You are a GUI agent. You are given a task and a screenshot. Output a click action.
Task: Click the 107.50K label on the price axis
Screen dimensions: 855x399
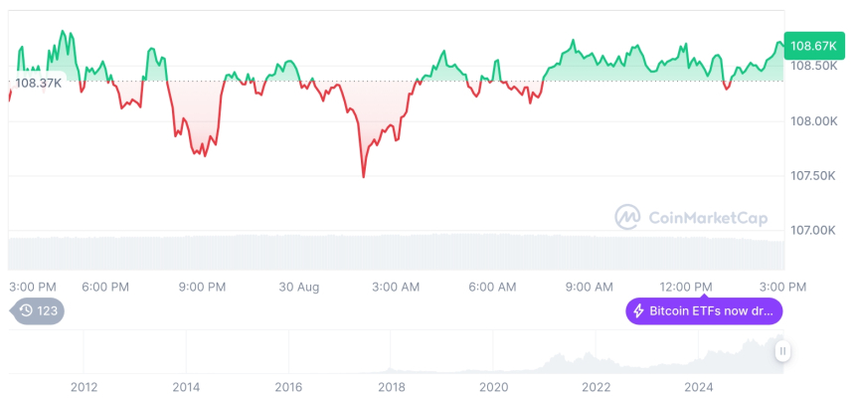813,176
